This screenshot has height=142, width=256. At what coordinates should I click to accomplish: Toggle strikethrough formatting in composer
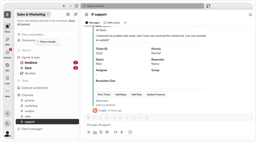click(106, 118)
